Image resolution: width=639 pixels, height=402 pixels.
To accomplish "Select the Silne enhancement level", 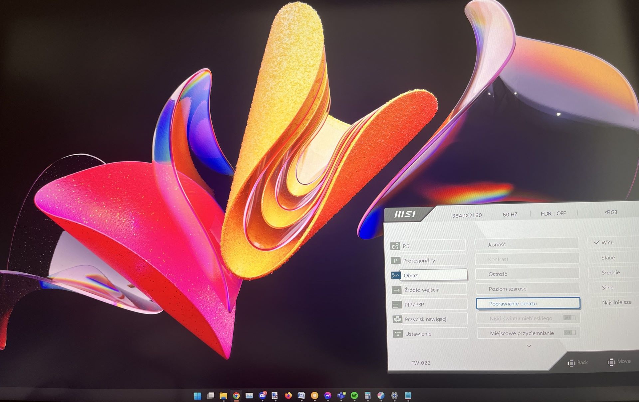I will pyautogui.click(x=614, y=287).
